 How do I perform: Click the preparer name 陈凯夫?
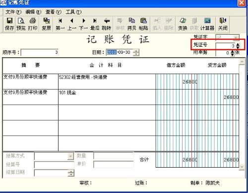pos(212,183)
